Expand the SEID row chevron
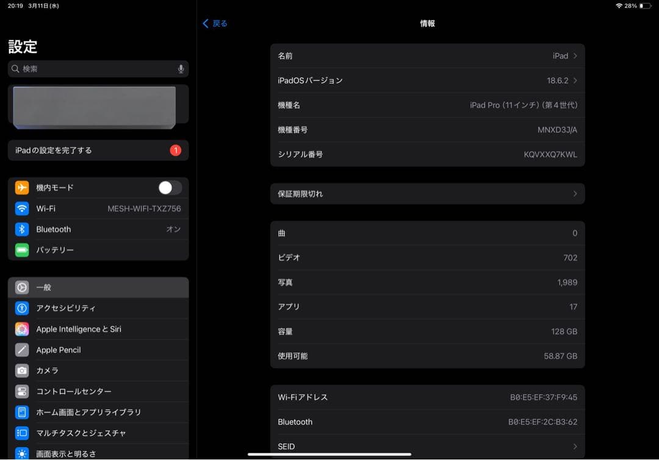 pyautogui.click(x=575, y=447)
